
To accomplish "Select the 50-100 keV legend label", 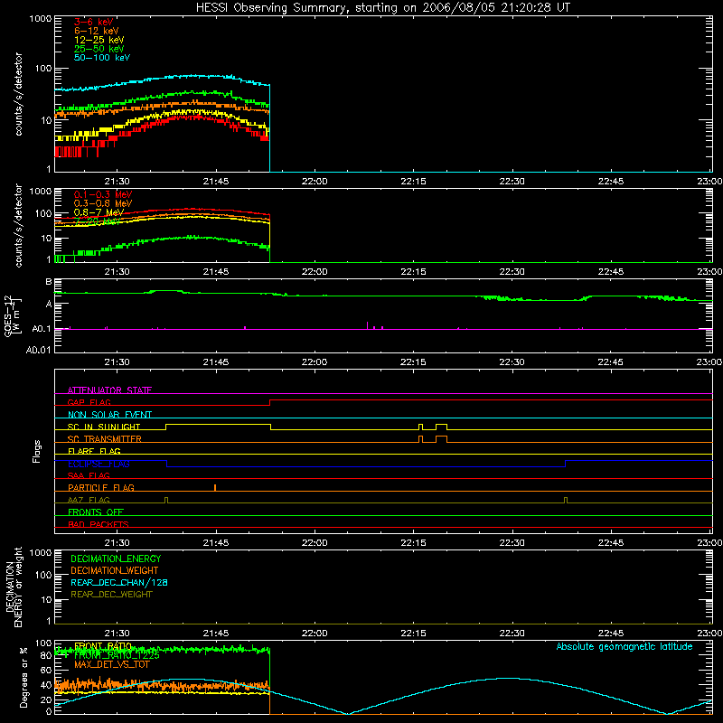I will point(102,58).
